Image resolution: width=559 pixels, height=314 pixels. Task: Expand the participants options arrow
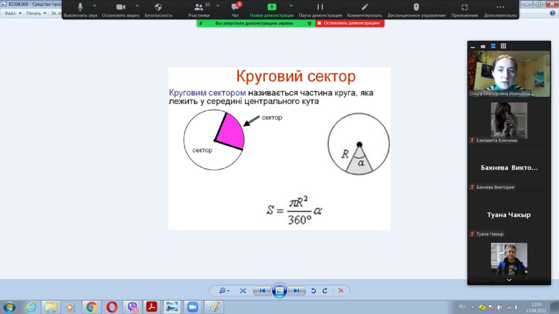coord(218,6)
